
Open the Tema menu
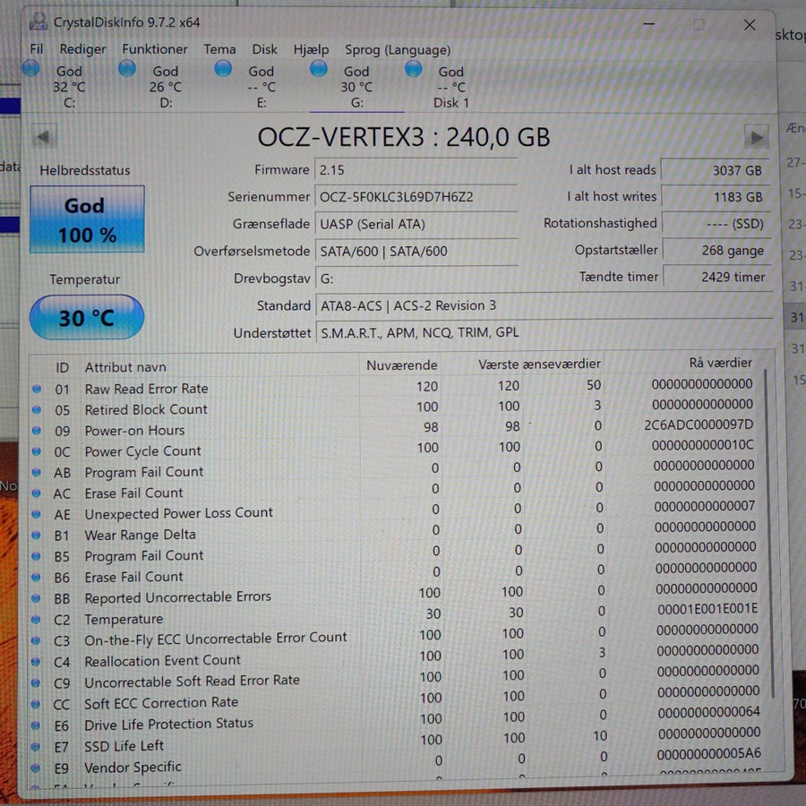coord(219,49)
